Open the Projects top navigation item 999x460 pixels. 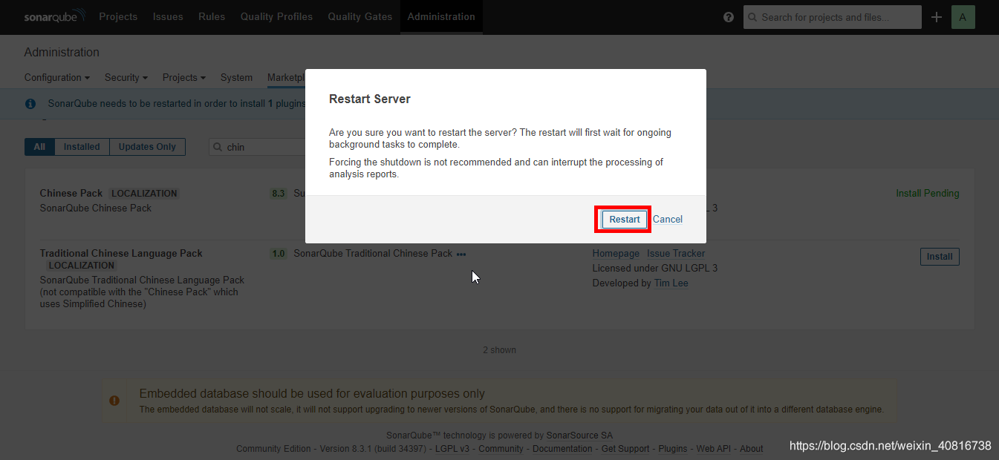click(x=118, y=16)
